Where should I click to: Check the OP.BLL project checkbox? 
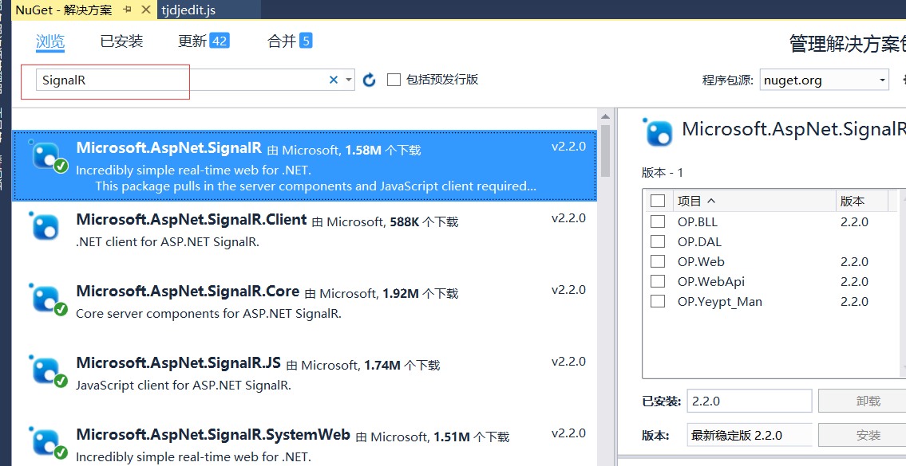tap(658, 221)
